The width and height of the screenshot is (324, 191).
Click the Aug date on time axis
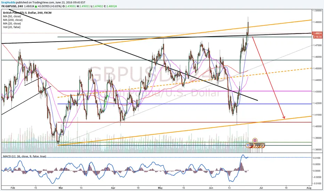(x=309, y=188)
